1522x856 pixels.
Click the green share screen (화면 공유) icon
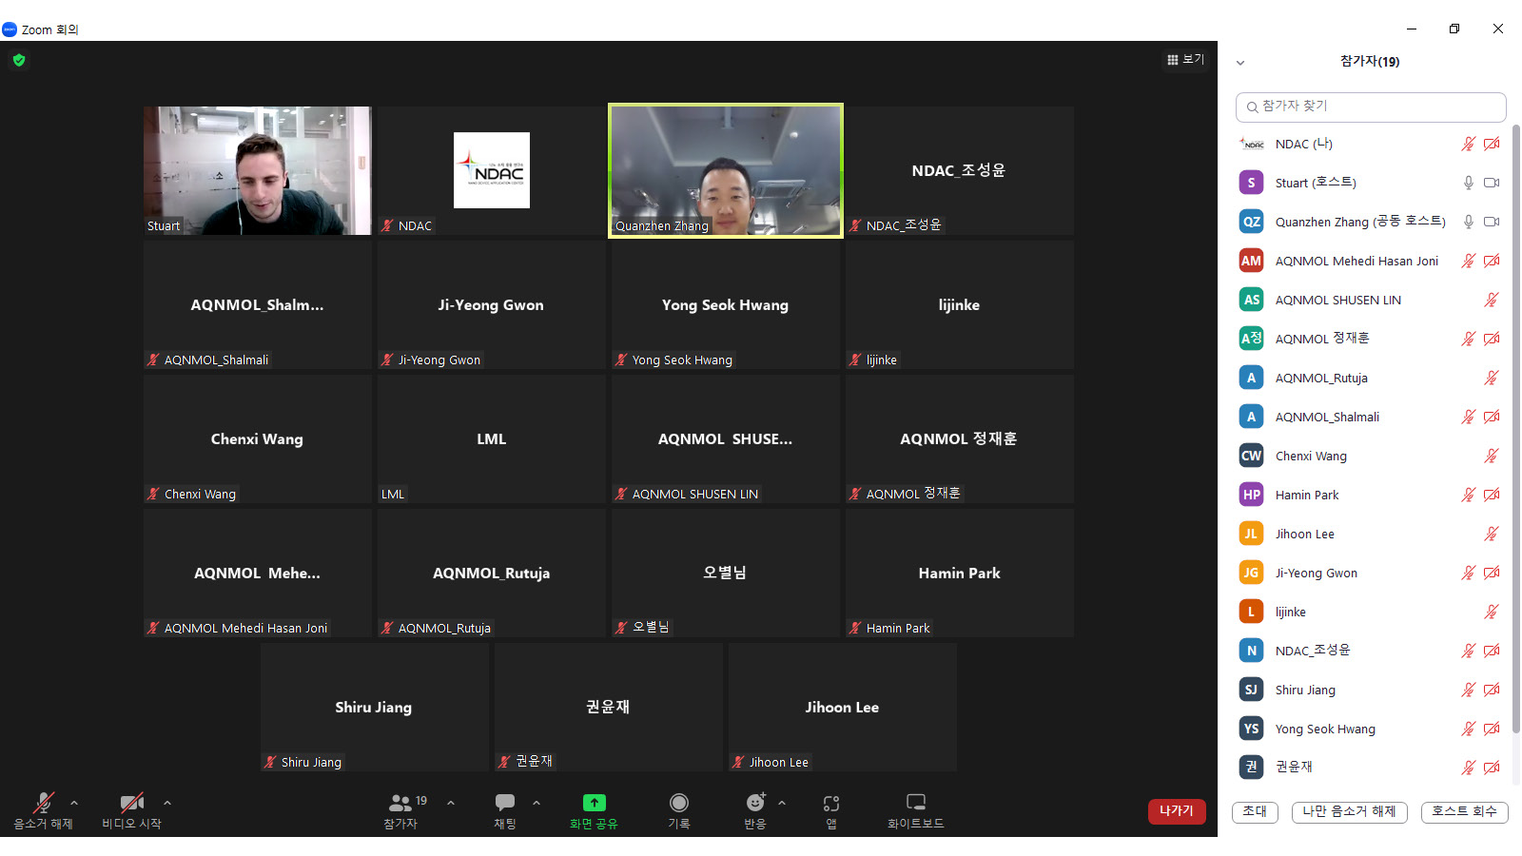594,803
